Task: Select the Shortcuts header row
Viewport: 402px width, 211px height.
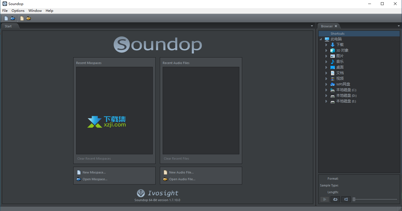Action: pyautogui.click(x=359, y=34)
